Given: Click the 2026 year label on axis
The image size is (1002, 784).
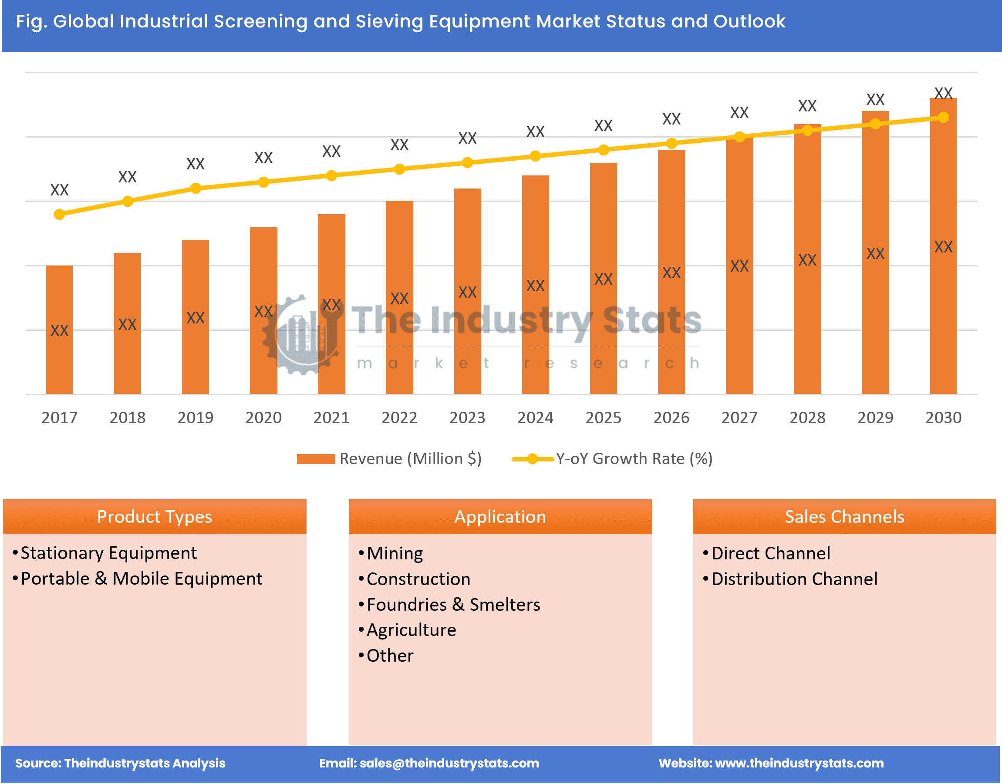Looking at the screenshot, I should pyautogui.click(x=671, y=418).
